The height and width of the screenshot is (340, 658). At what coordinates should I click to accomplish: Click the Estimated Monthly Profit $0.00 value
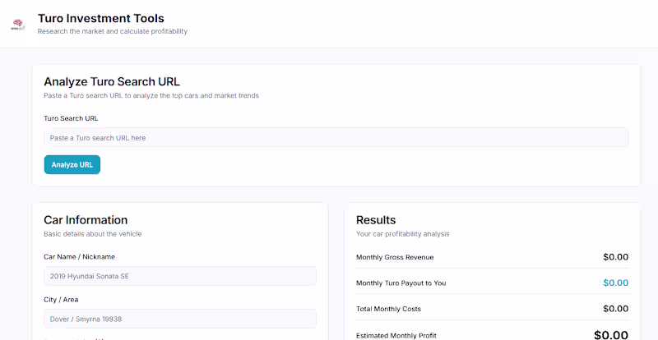(x=611, y=335)
